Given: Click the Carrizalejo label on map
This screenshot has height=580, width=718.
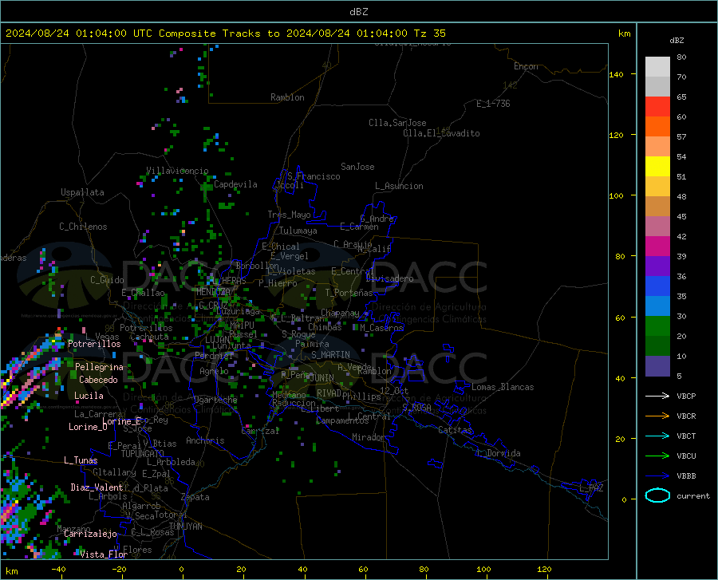Looking at the screenshot, I should pyautogui.click(x=90, y=534).
